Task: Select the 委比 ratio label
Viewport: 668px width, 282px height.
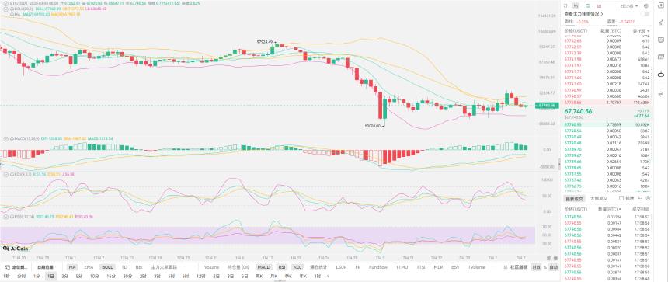Action: [569, 21]
